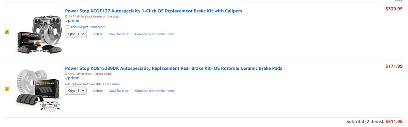This screenshot has width=408, height=127.
Task: Open Power Stop KCOE137 product title link
Action: 154,11
